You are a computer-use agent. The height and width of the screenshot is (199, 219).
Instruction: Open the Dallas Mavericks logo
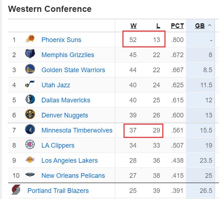pos(30,100)
